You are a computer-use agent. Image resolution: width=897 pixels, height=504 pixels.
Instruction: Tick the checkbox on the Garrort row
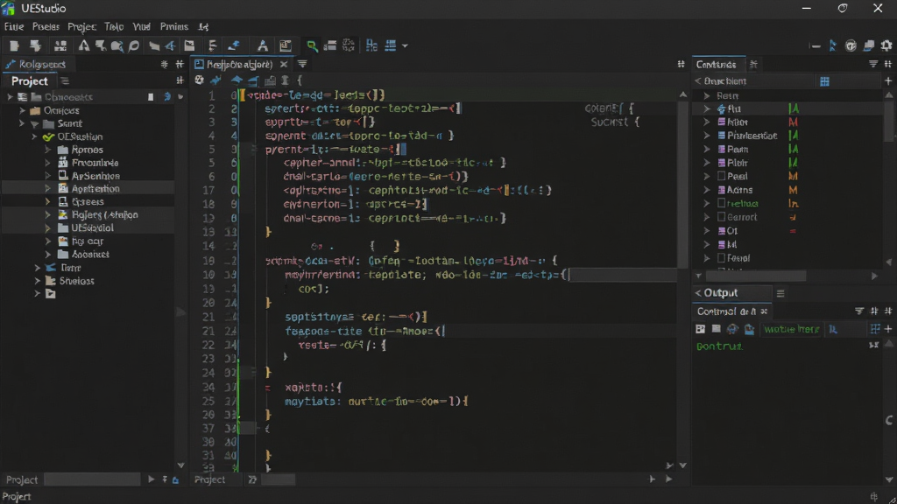click(x=722, y=217)
